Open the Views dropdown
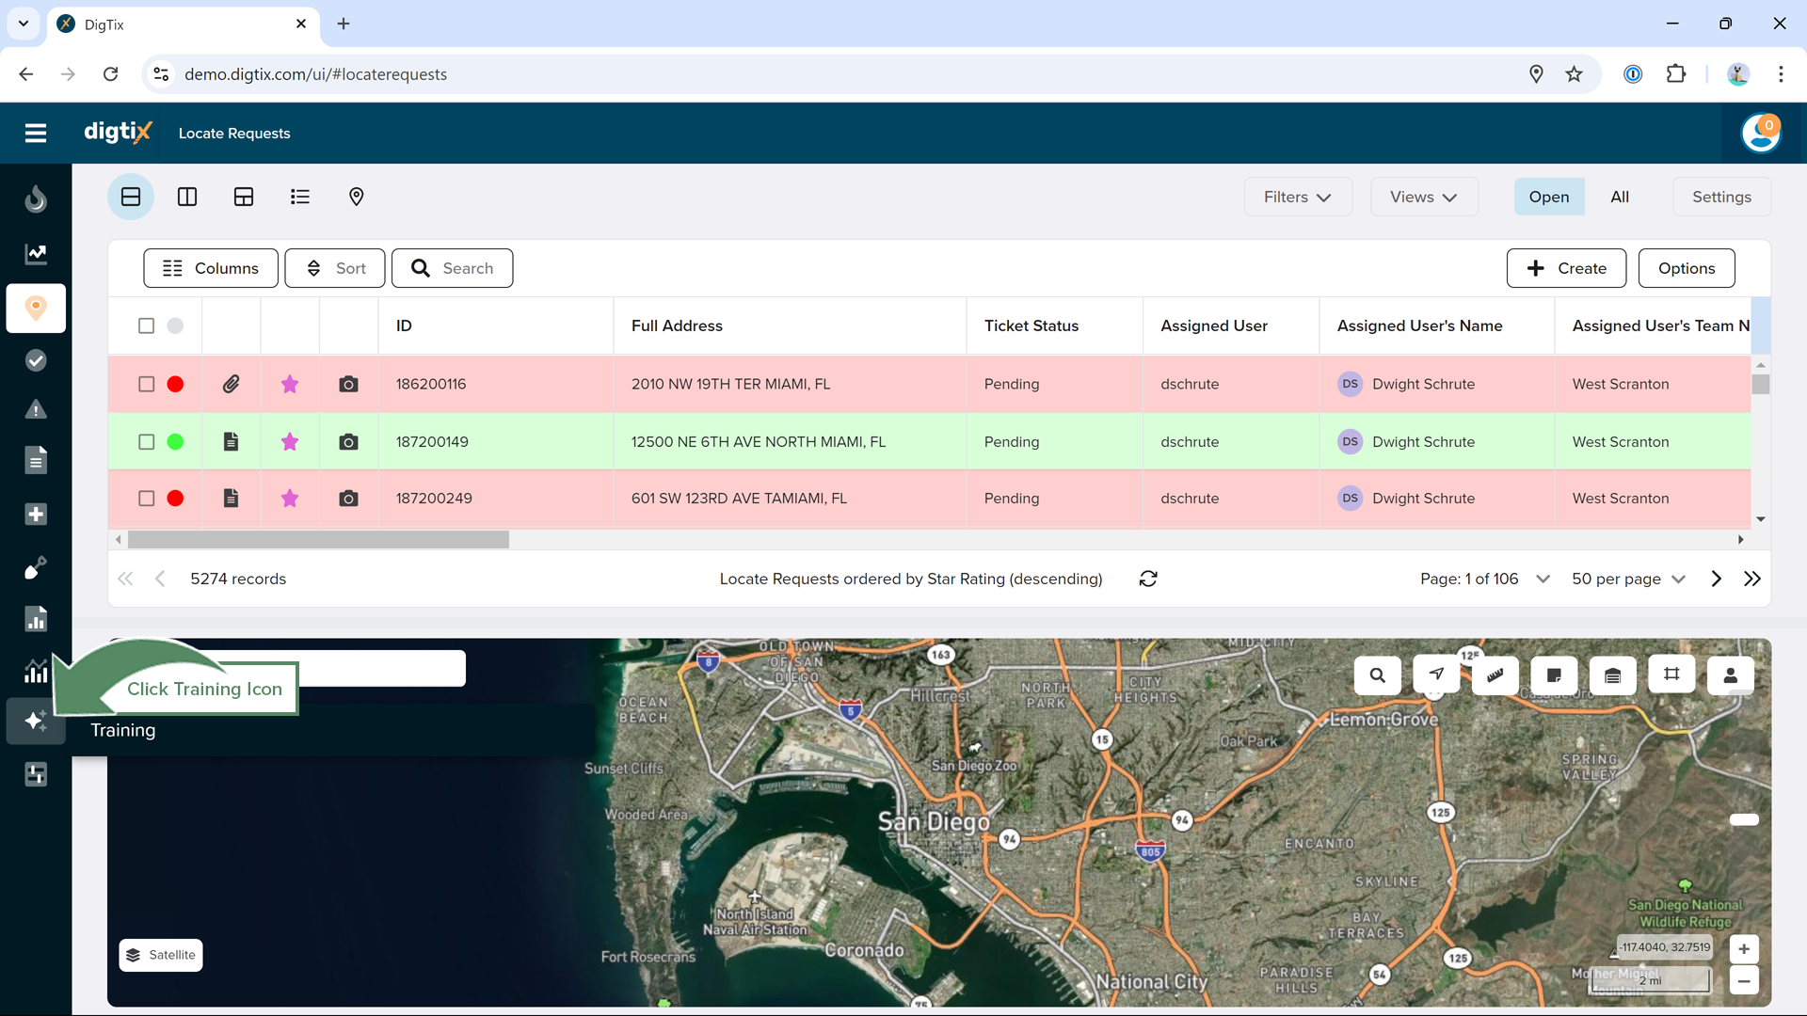1807x1016 pixels. (1423, 197)
